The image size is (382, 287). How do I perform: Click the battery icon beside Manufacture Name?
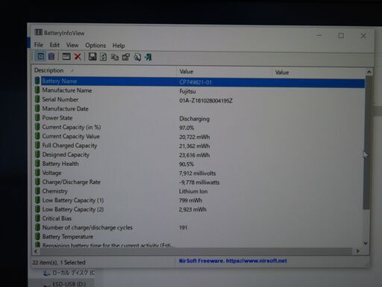click(x=37, y=90)
